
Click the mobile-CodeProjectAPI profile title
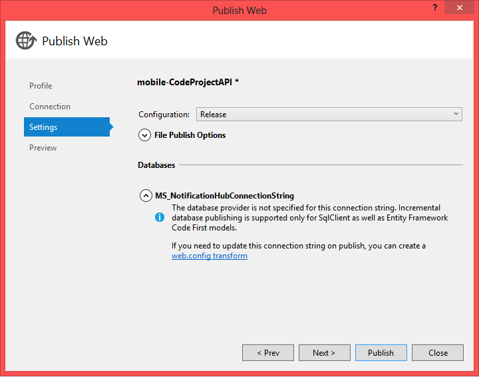pos(188,82)
